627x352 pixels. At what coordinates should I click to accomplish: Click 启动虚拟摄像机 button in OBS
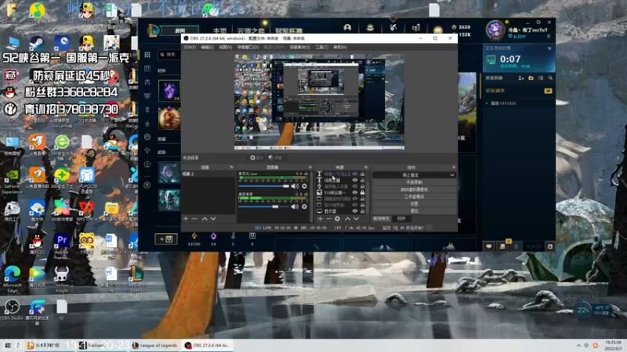[x=415, y=189]
